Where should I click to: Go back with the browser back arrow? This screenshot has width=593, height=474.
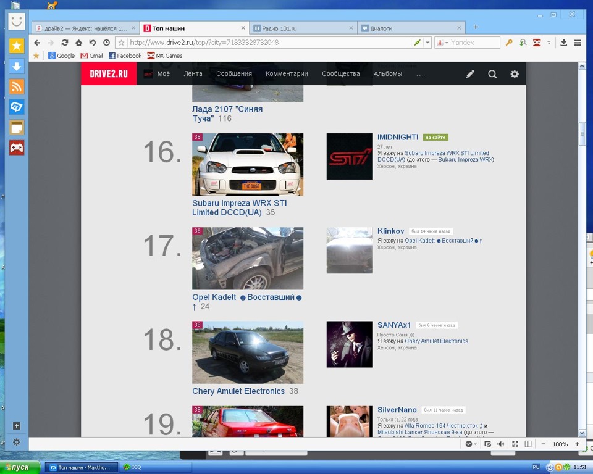point(37,43)
